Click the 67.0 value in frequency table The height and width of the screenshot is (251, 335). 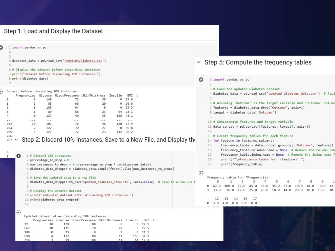(x=217, y=186)
